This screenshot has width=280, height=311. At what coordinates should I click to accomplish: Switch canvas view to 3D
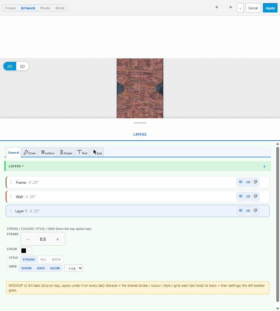click(22, 66)
